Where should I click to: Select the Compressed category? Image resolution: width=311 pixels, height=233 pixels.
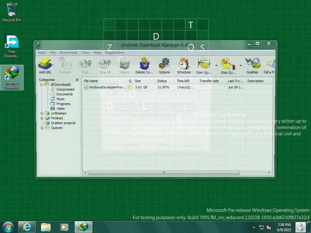(65, 89)
